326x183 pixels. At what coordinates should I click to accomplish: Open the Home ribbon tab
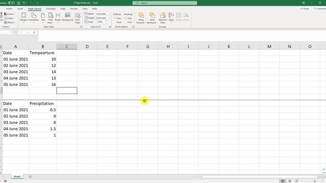pos(9,9)
